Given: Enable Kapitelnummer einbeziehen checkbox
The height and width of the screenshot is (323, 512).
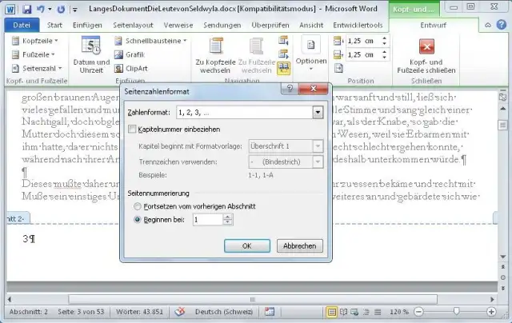Looking at the screenshot, I should [x=132, y=130].
